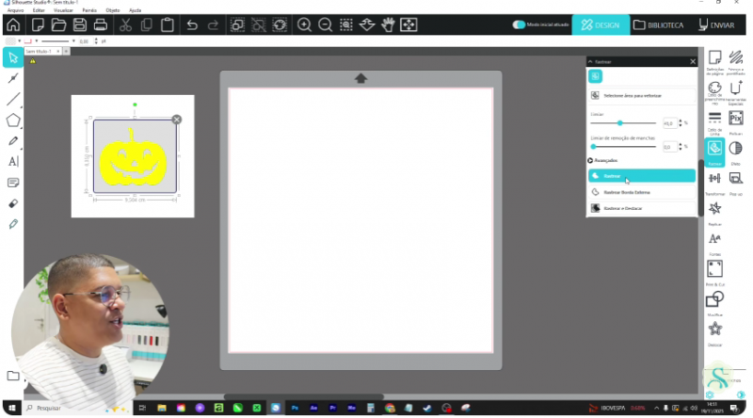Screen dimensions: 753x418
Task: Choose the Draw Polygon tool
Action: click(13, 121)
